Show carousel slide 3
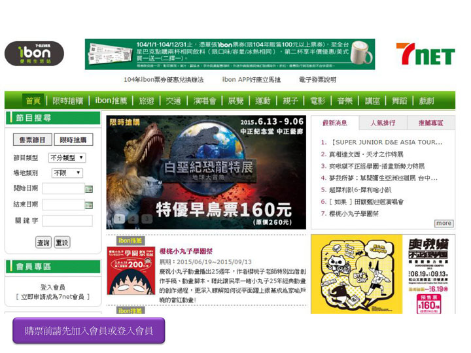This screenshot has width=471, height=353. [x=147, y=218]
